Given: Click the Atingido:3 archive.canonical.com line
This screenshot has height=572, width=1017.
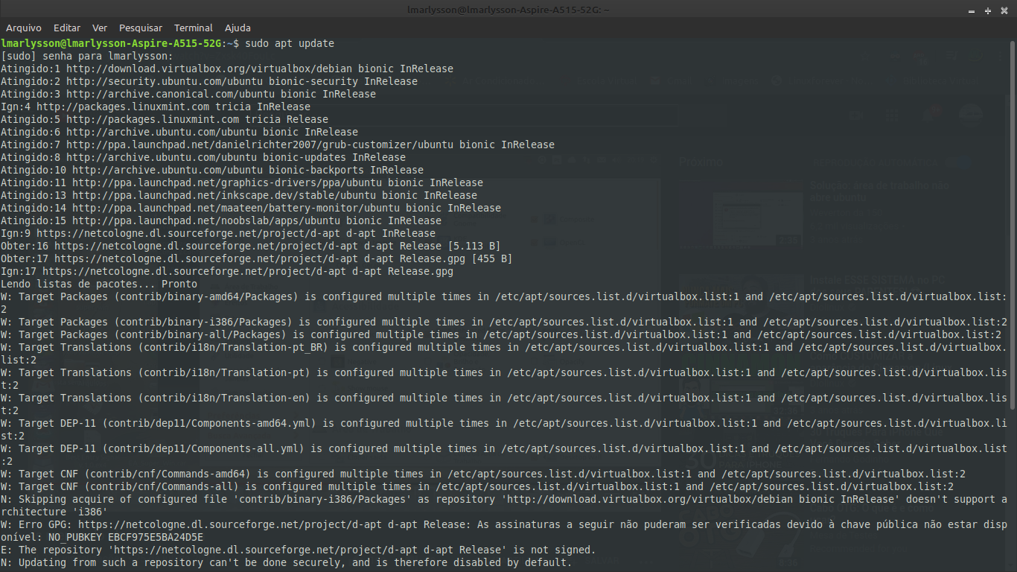Looking at the screenshot, I should tap(188, 94).
